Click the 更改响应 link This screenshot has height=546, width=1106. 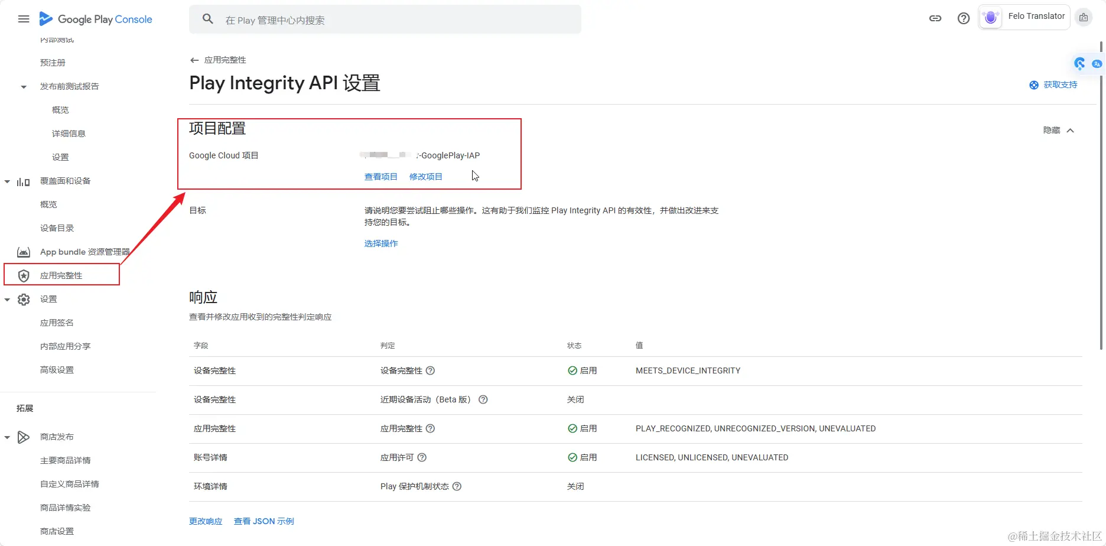pos(206,521)
